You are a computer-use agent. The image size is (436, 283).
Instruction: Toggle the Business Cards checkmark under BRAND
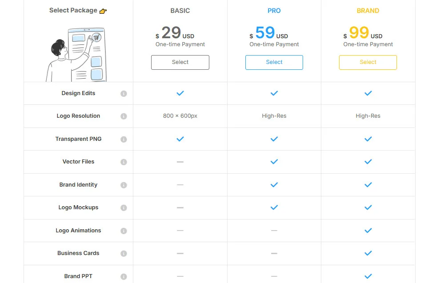368,253
